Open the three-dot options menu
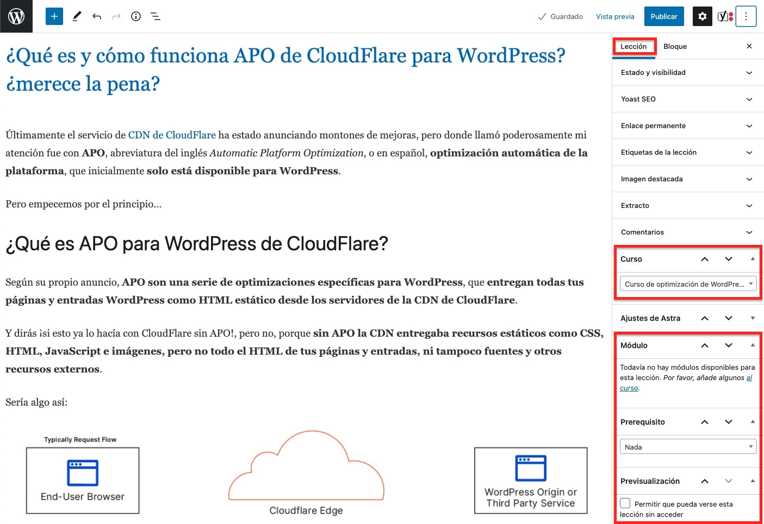 [x=746, y=16]
